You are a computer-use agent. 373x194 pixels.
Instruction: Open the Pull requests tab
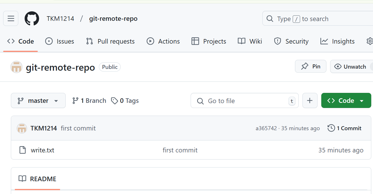click(x=110, y=41)
